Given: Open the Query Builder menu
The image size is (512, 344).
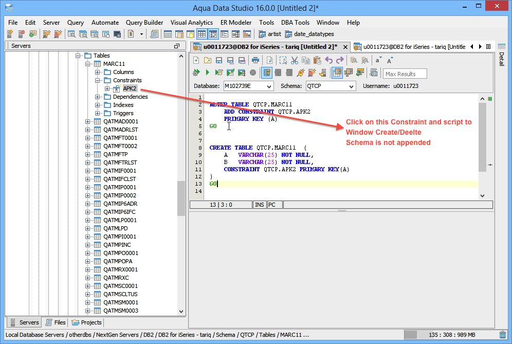Looking at the screenshot, I should [144, 23].
